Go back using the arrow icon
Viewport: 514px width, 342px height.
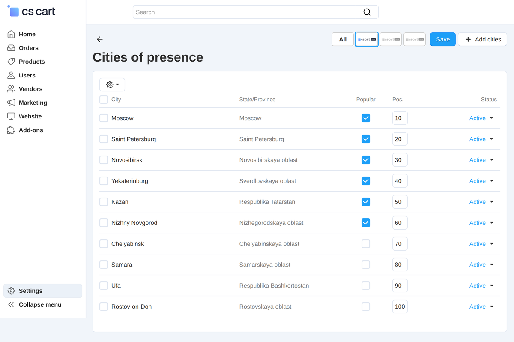coord(100,39)
